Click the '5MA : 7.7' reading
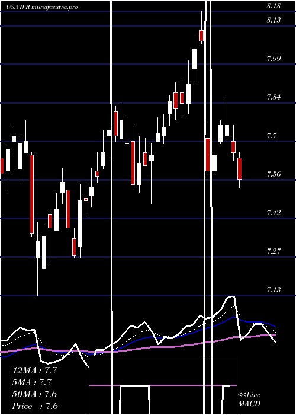 coord(32,382)
